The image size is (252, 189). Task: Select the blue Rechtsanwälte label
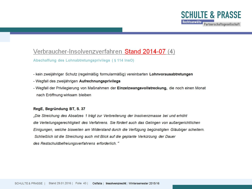(x=192, y=22)
